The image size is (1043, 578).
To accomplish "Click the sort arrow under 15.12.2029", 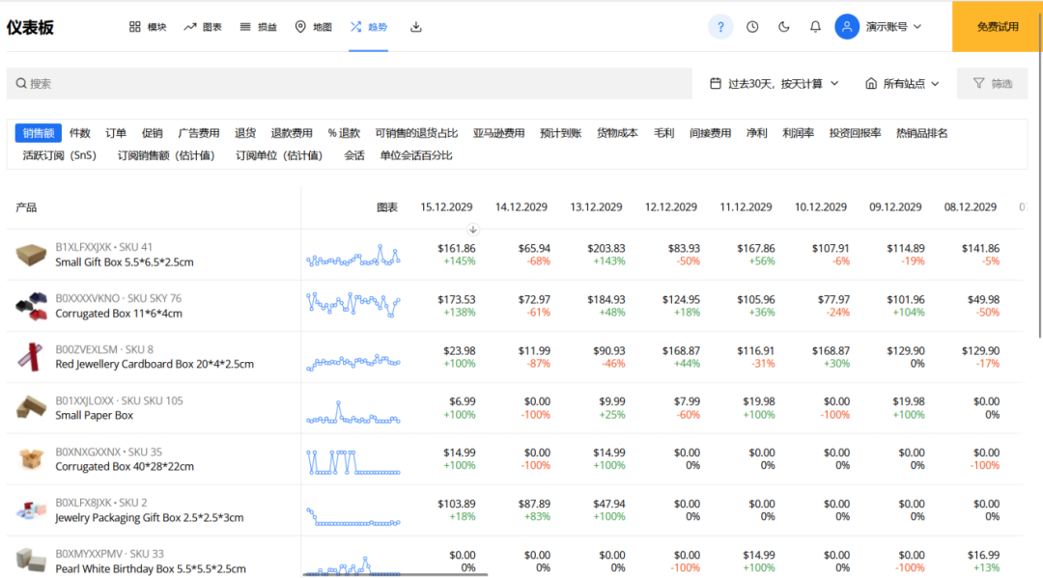I will [473, 230].
